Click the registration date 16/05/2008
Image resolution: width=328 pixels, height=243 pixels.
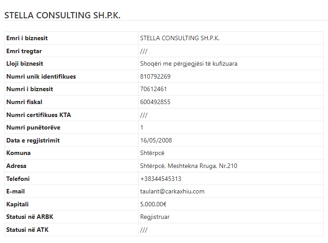click(x=156, y=140)
